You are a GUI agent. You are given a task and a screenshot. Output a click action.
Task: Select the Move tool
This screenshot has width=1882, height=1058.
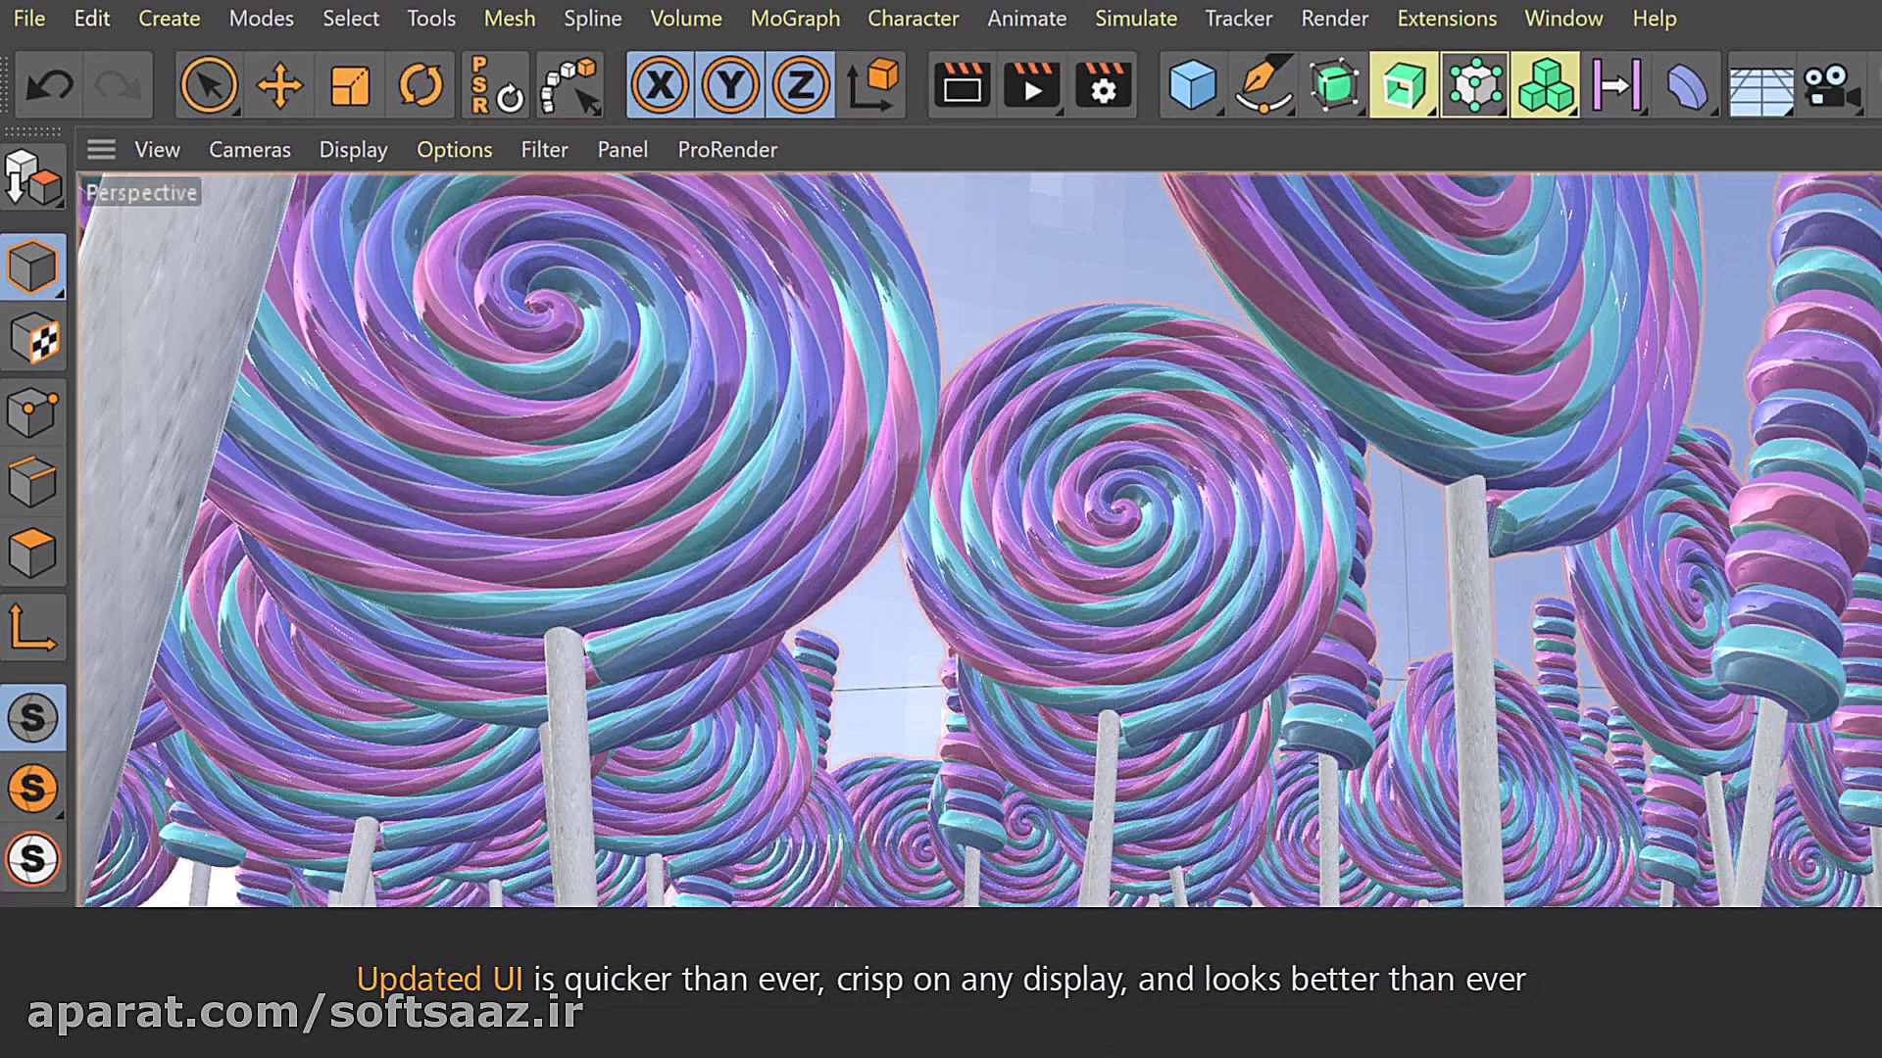(x=279, y=85)
